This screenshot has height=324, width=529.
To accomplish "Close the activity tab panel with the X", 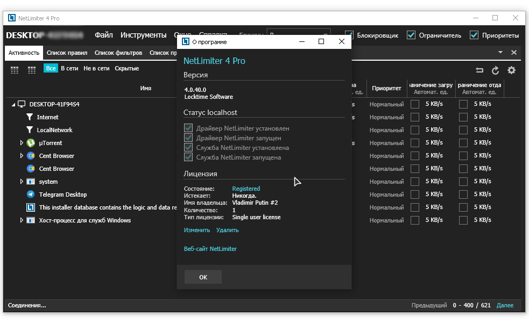I will [x=514, y=52].
